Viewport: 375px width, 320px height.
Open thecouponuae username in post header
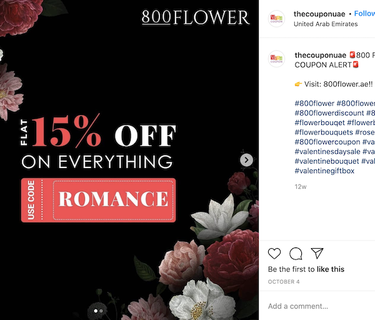[x=319, y=13]
